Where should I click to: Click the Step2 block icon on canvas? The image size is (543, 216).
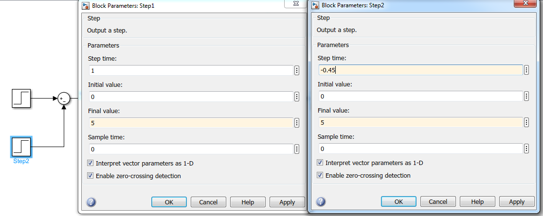click(x=21, y=146)
